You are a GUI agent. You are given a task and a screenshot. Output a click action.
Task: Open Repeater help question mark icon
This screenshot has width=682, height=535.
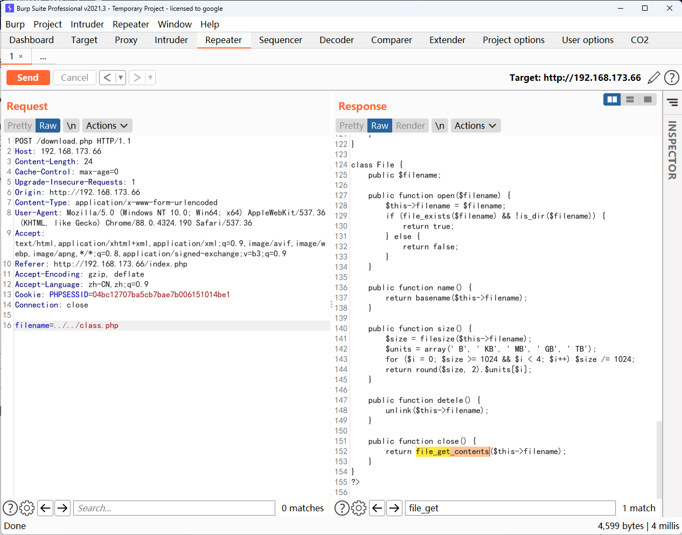[671, 78]
